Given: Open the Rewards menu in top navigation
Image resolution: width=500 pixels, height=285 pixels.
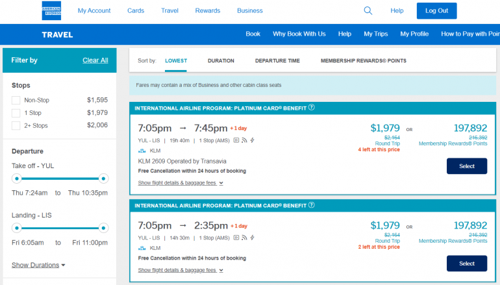Looking at the screenshot, I should pos(208,11).
